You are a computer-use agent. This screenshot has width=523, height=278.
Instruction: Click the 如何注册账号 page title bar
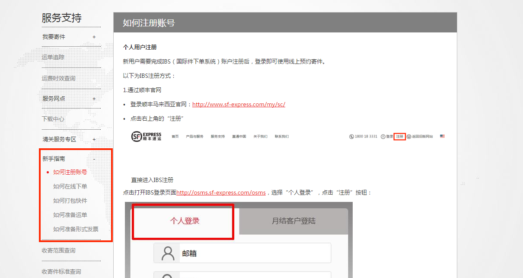(x=285, y=22)
